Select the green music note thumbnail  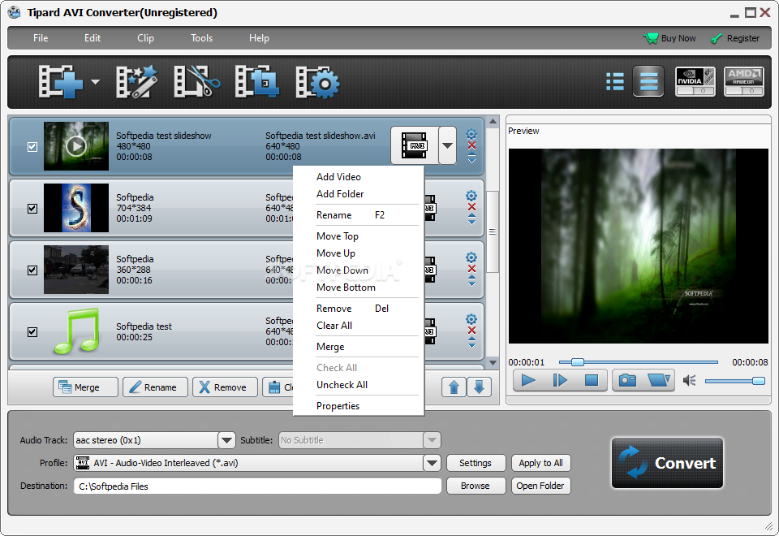[x=76, y=331]
